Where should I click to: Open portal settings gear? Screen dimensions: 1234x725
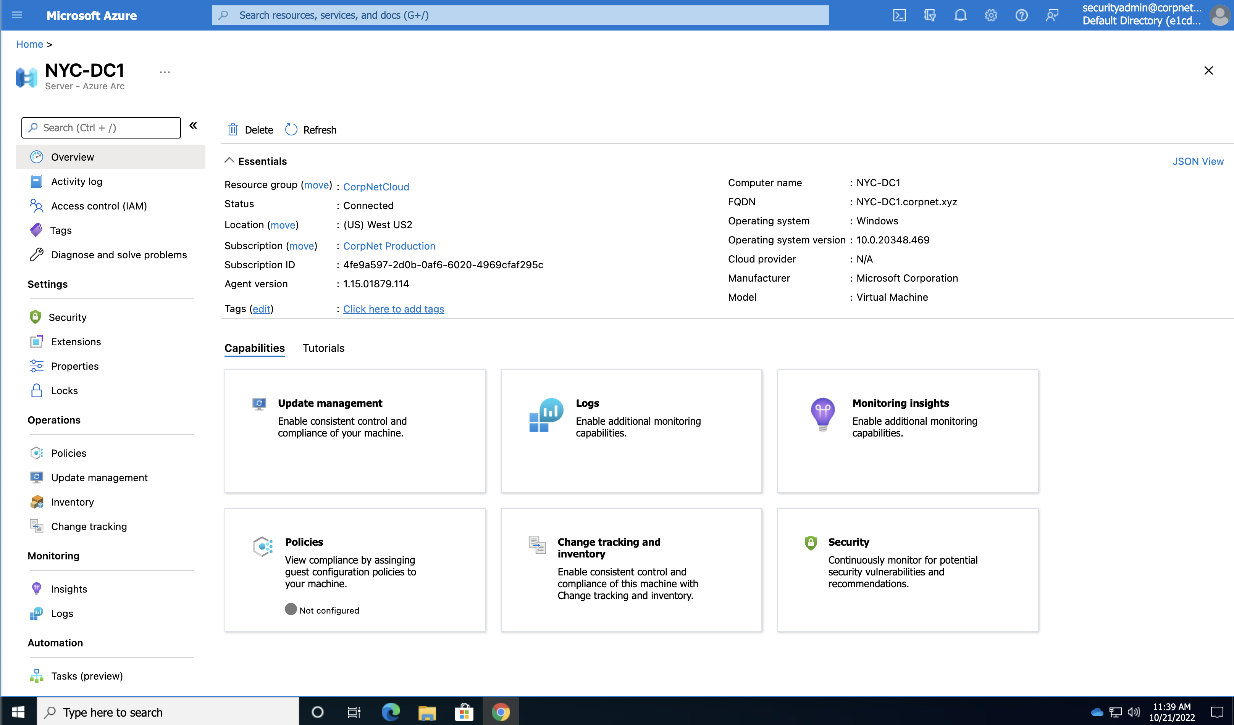[991, 15]
